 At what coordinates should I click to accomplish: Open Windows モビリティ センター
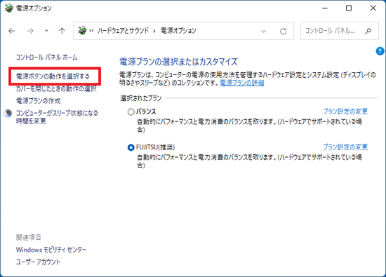pos(51,250)
